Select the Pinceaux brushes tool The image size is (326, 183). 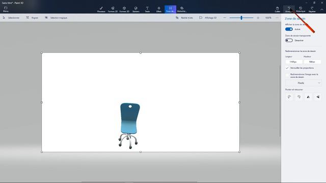[101, 9]
